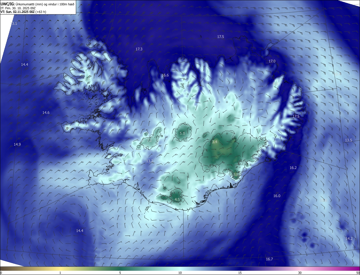Viewport: 360px width, 275px height.
Task: Click the '5' tick on the color scale
Action: click(x=120, y=273)
